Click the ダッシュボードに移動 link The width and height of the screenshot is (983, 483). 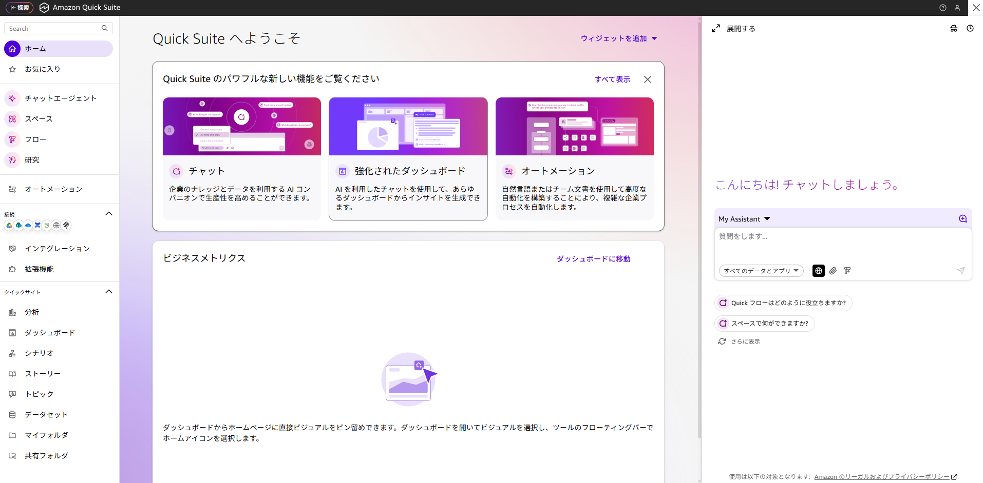coord(592,258)
